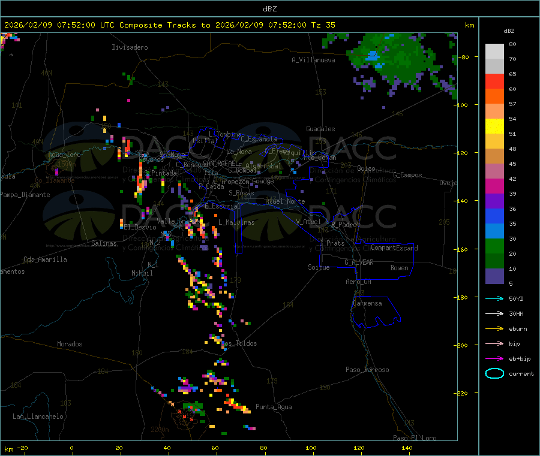Click the C_Española map label
The image size is (540, 456).
(x=259, y=139)
